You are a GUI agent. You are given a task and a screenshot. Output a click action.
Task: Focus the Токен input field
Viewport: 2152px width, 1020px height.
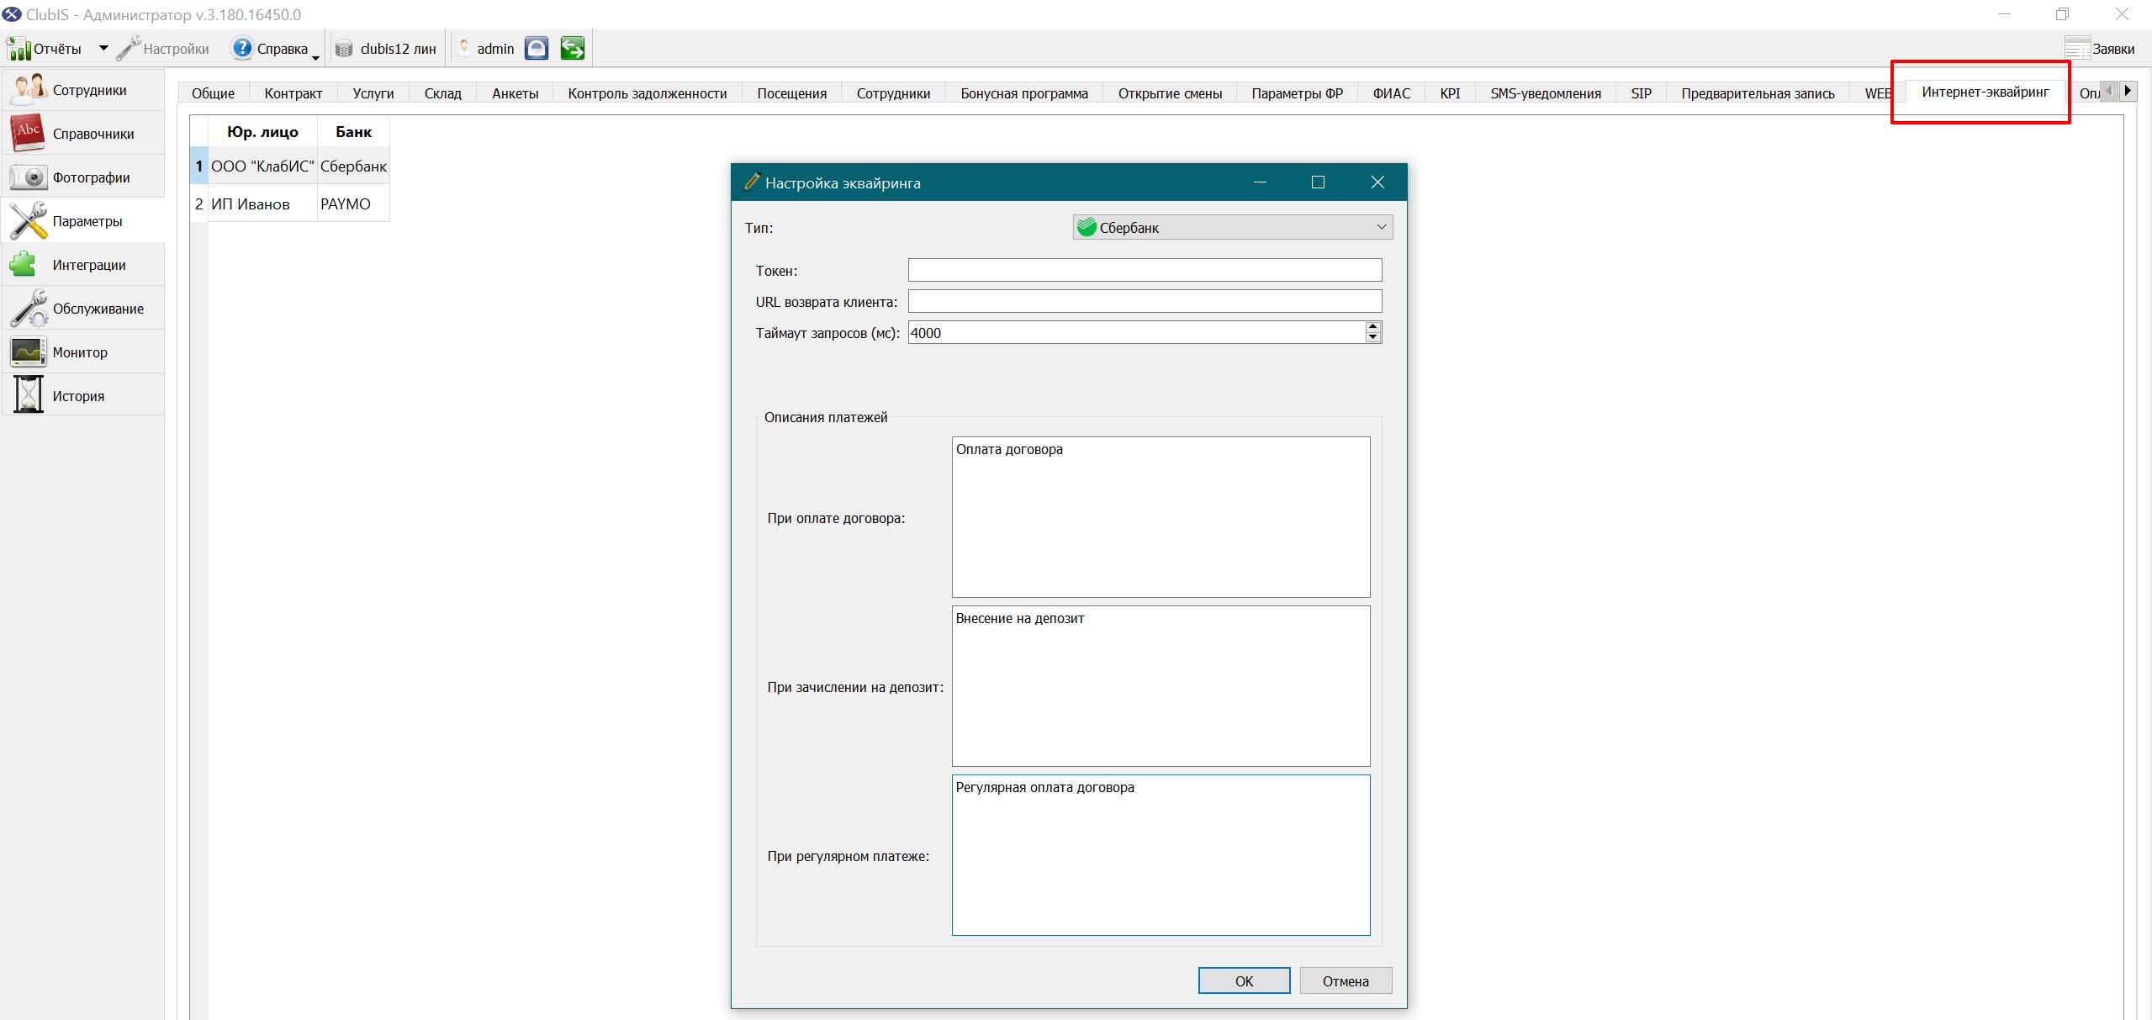[x=1145, y=270]
